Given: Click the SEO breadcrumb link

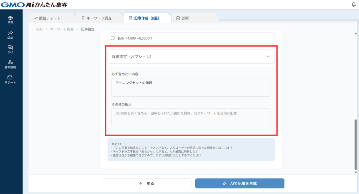Looking at the screenshot, I should (x=39, y=29).
